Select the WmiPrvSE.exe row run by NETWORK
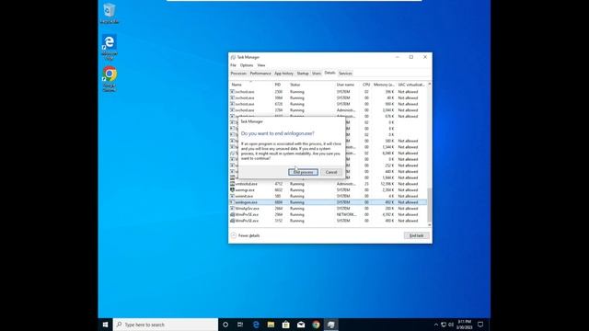 tap(329, 214)
